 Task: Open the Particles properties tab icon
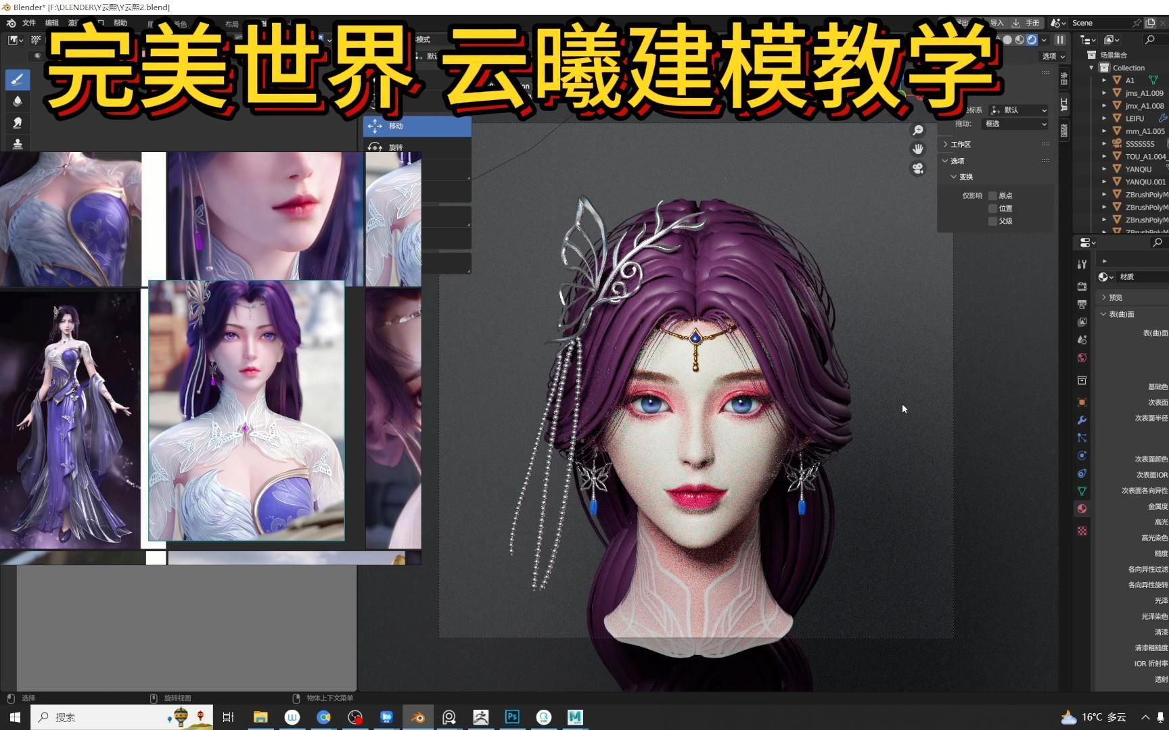[1082, 438]
